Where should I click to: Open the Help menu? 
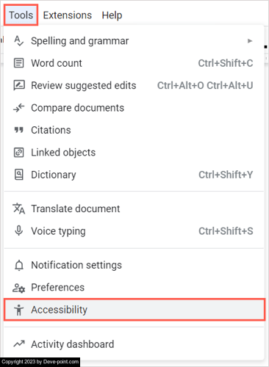(112, 15)
